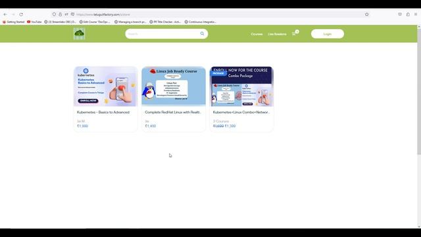Open the Managing a branch bookmark
Screen dimensions: 421x237
pyautogui.click(x=130, y=22)
